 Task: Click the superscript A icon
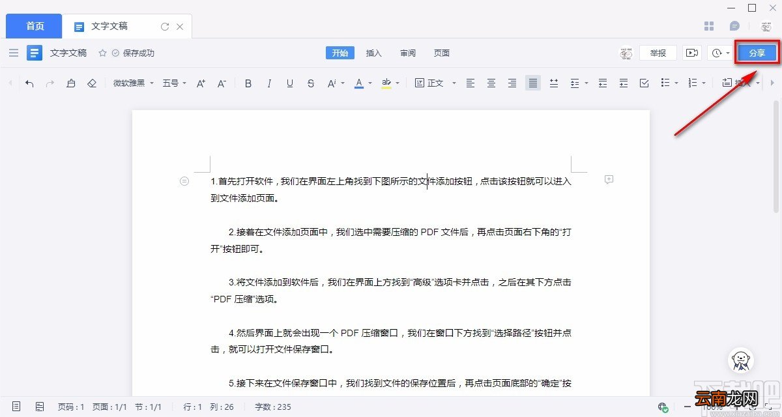click(x=330, y=83)
